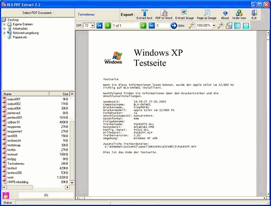
Task: Go to next page green arrow
Action: pyautogui.click(x=143, y=25)
